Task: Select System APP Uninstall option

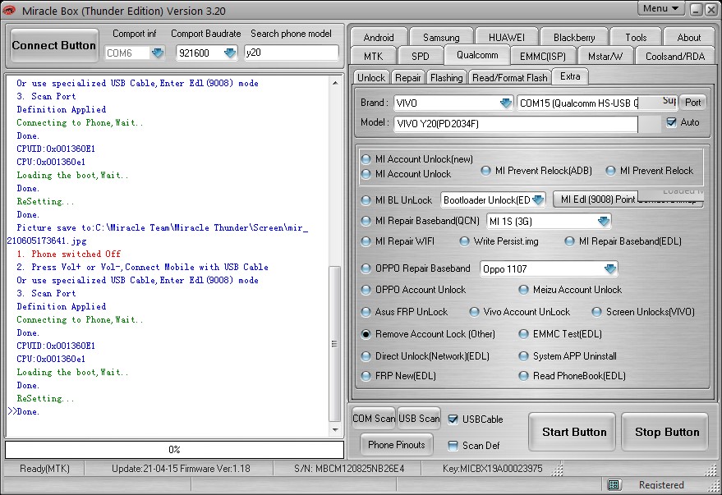Action: [x=523, y=356]
